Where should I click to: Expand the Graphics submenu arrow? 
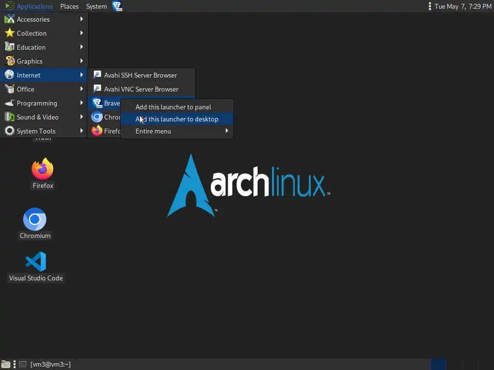tap(82, 61)
